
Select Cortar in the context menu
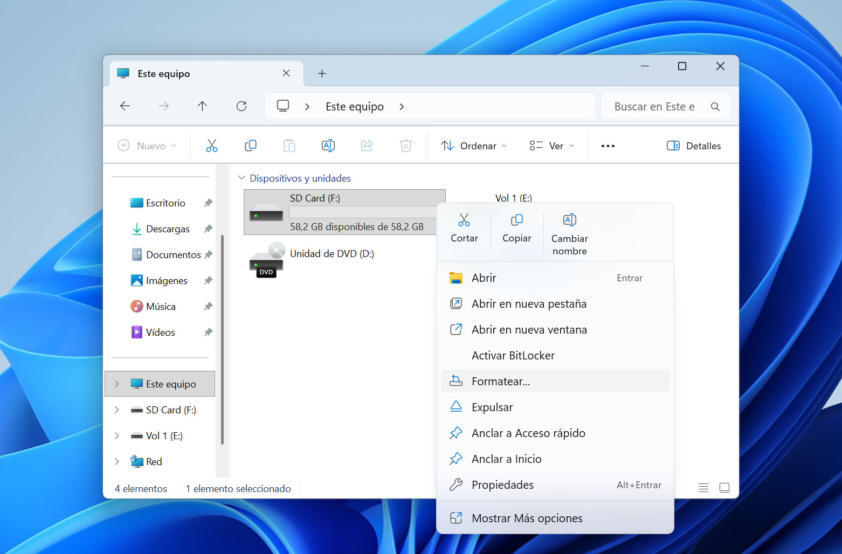pos(464,229)
